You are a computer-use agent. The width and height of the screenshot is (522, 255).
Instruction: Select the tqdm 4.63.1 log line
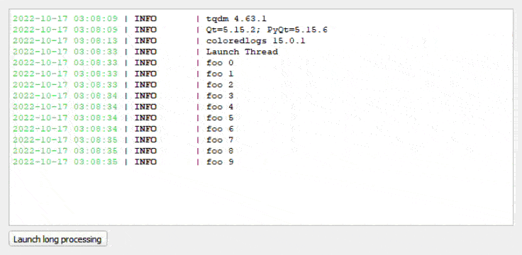(x=236, y=18)
